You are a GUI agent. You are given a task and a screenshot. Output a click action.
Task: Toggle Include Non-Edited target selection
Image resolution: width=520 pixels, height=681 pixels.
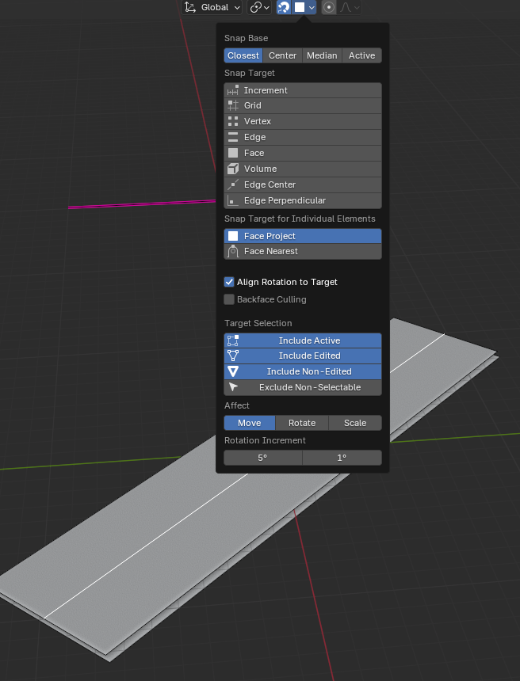(303, 371)
